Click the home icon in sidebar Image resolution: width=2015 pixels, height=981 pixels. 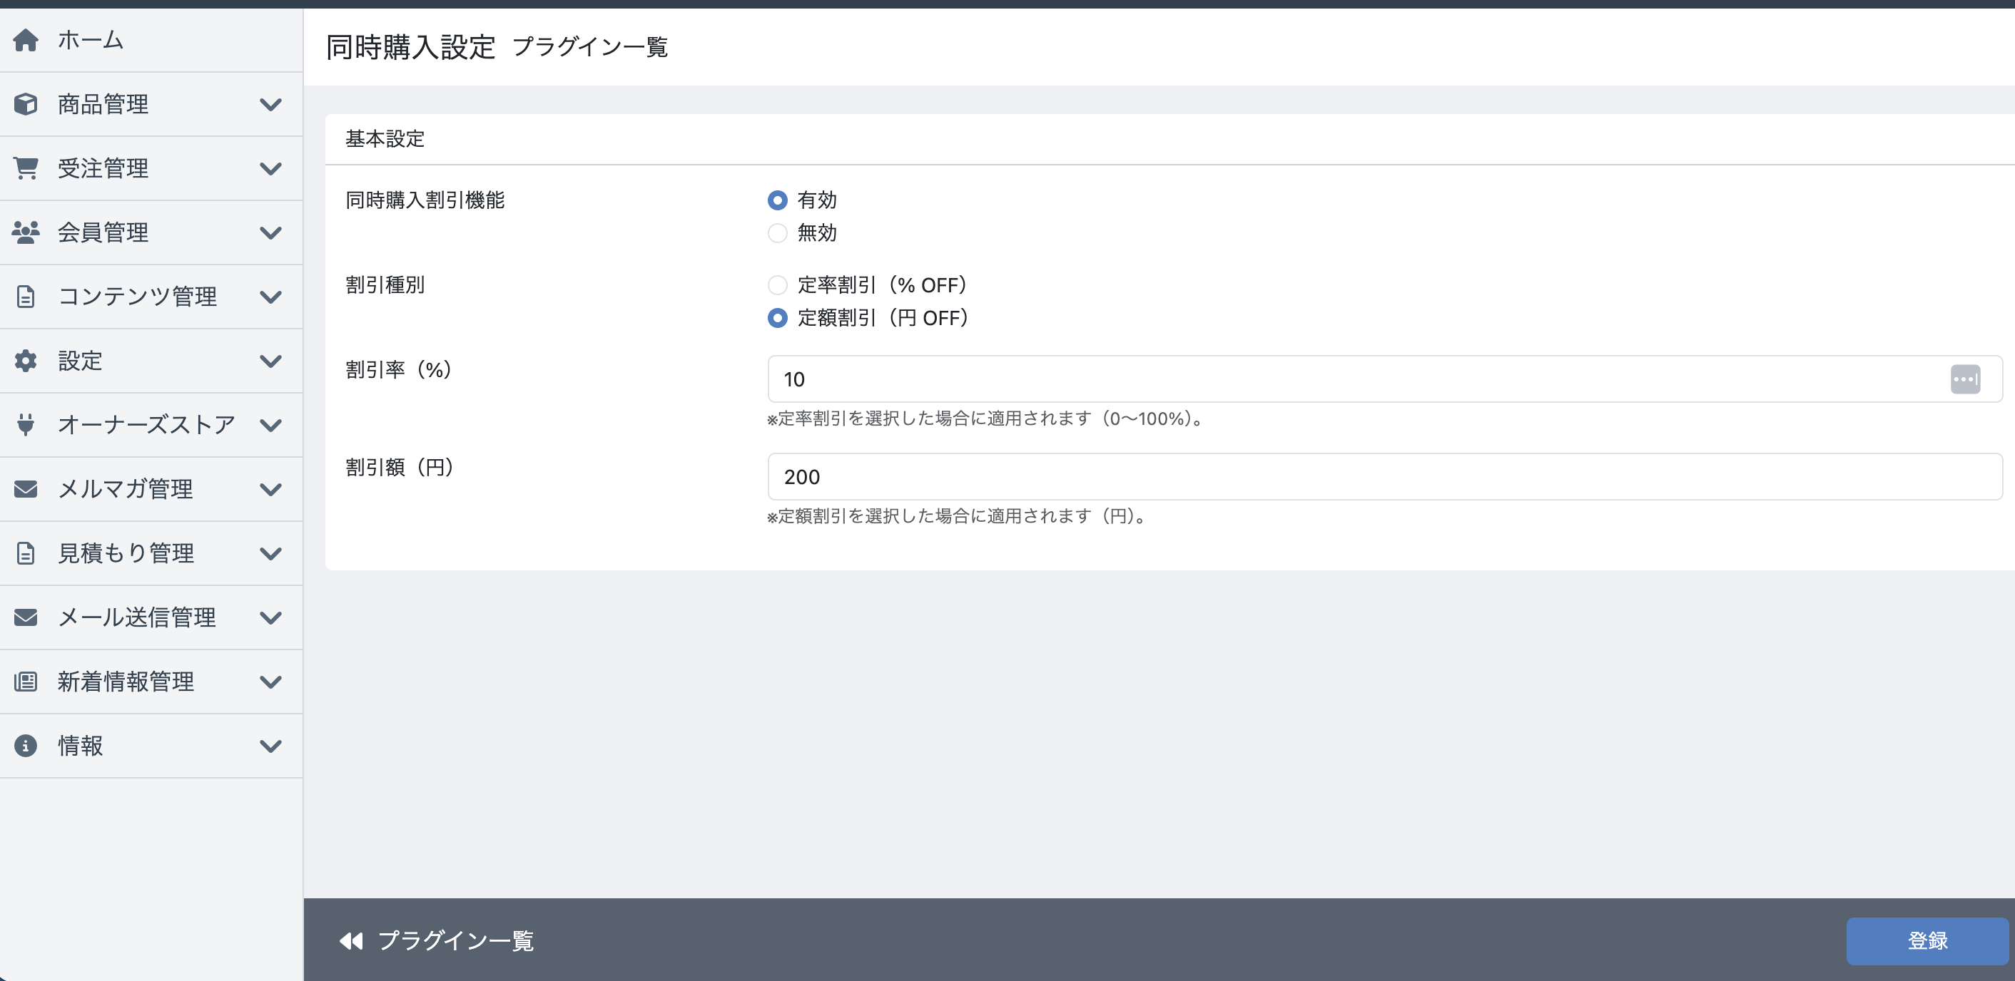click(x=26, y=40)
